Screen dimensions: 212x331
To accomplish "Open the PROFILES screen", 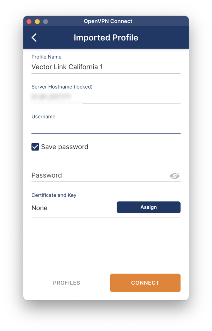I will pyautogui.click(x=66, y=282).
